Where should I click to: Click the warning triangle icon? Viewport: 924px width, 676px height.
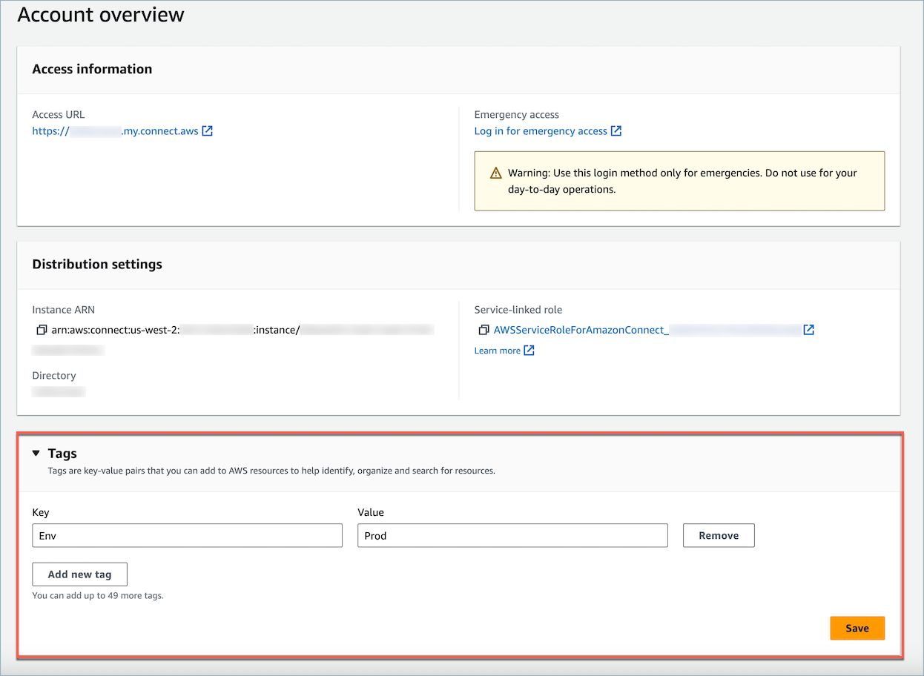coord(496,173)
